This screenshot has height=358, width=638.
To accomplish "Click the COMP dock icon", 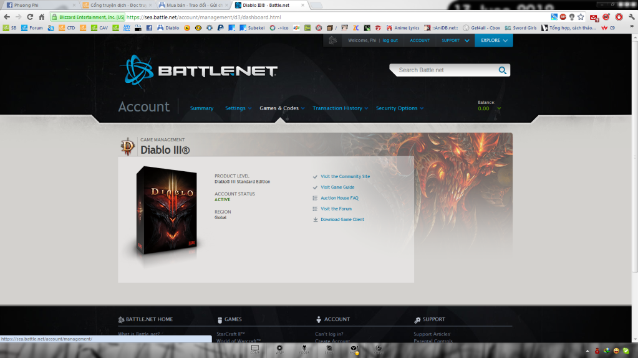I will (255, 349).
